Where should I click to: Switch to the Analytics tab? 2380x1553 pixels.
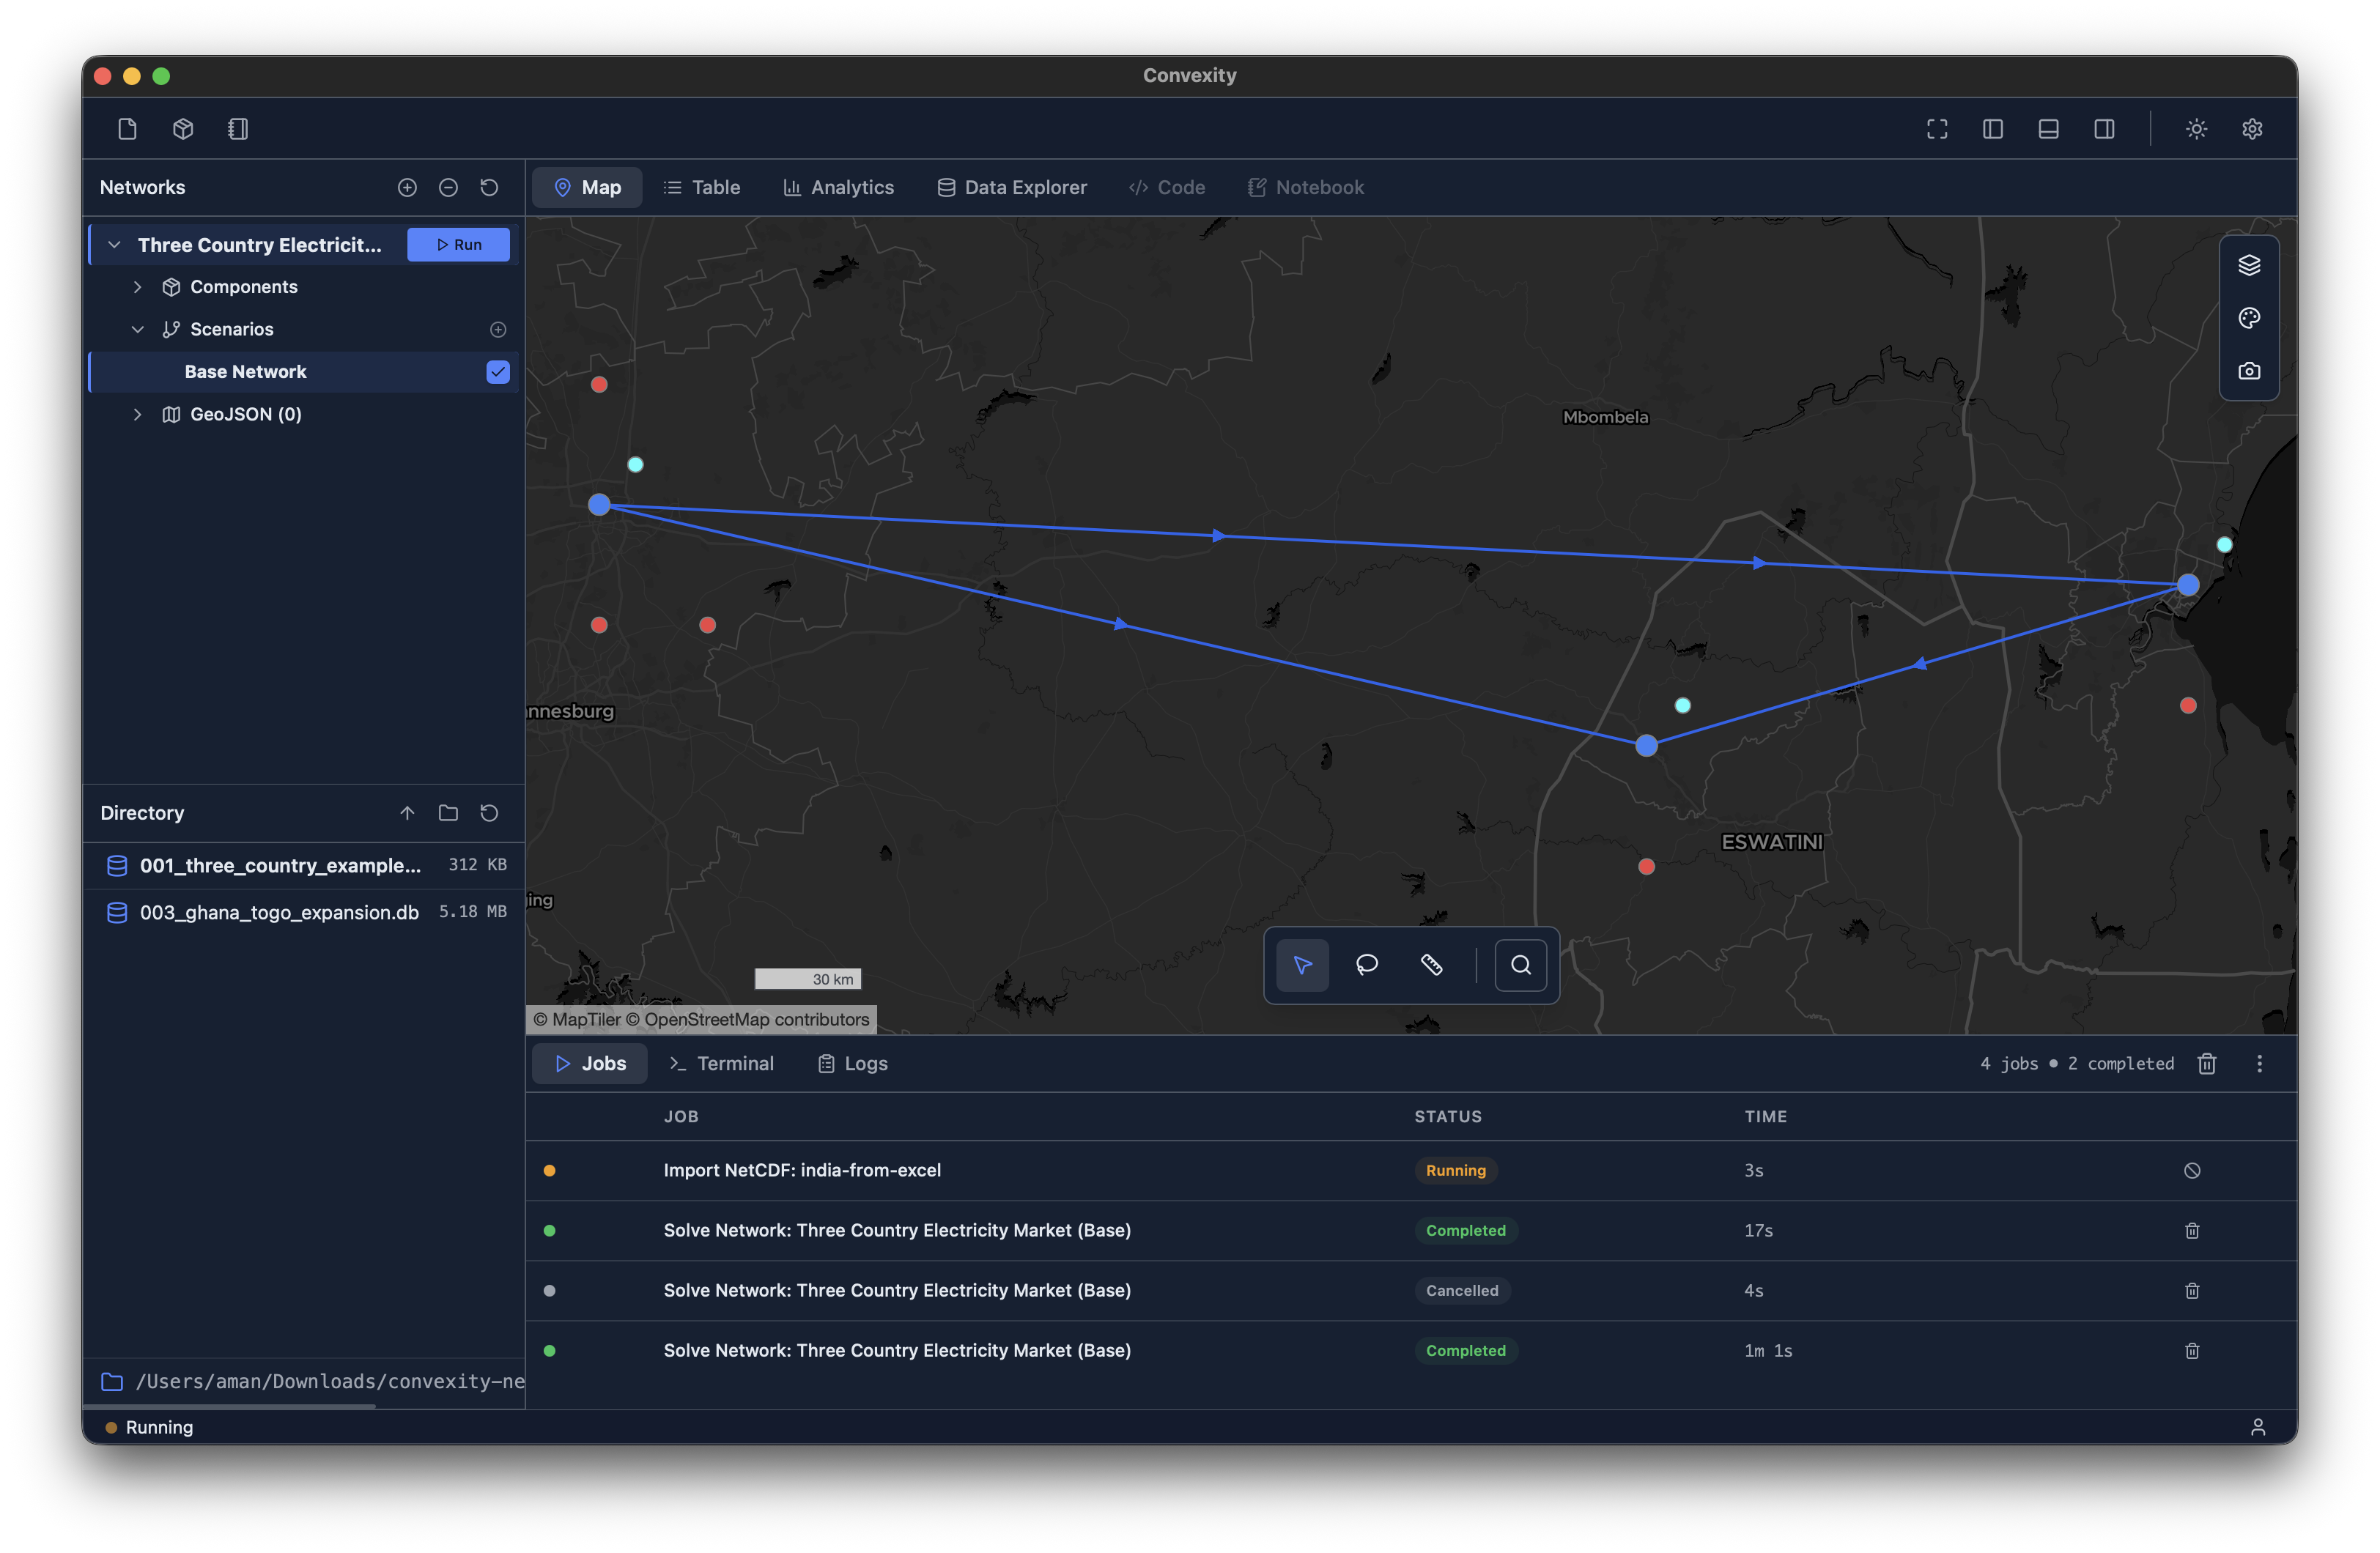(838, 187)
